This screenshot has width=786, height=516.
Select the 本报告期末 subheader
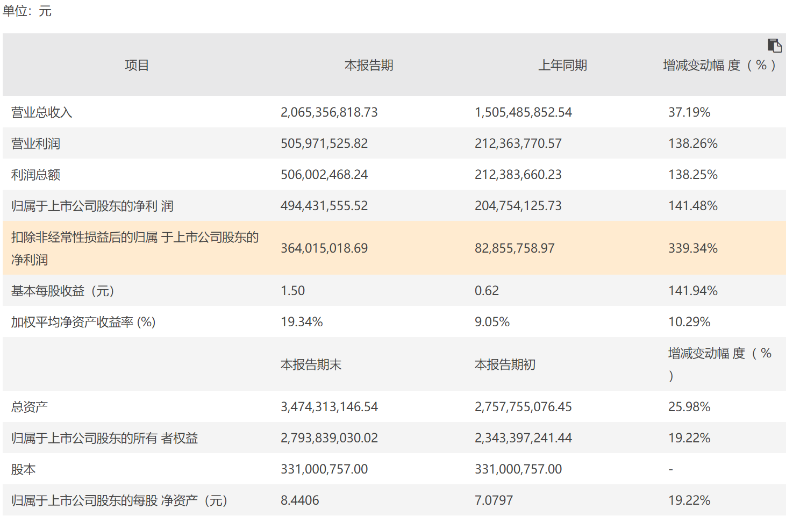(311, 365)
